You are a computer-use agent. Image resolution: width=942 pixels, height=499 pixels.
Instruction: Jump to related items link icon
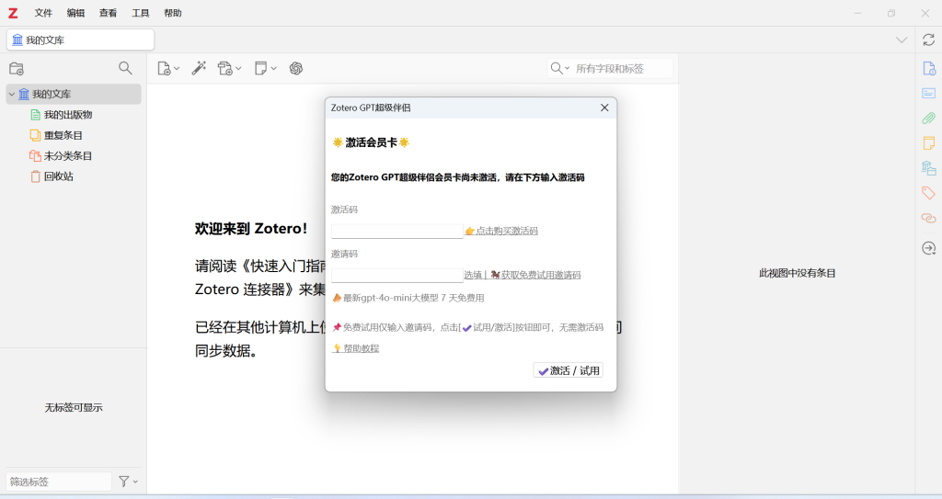(929, 218)
